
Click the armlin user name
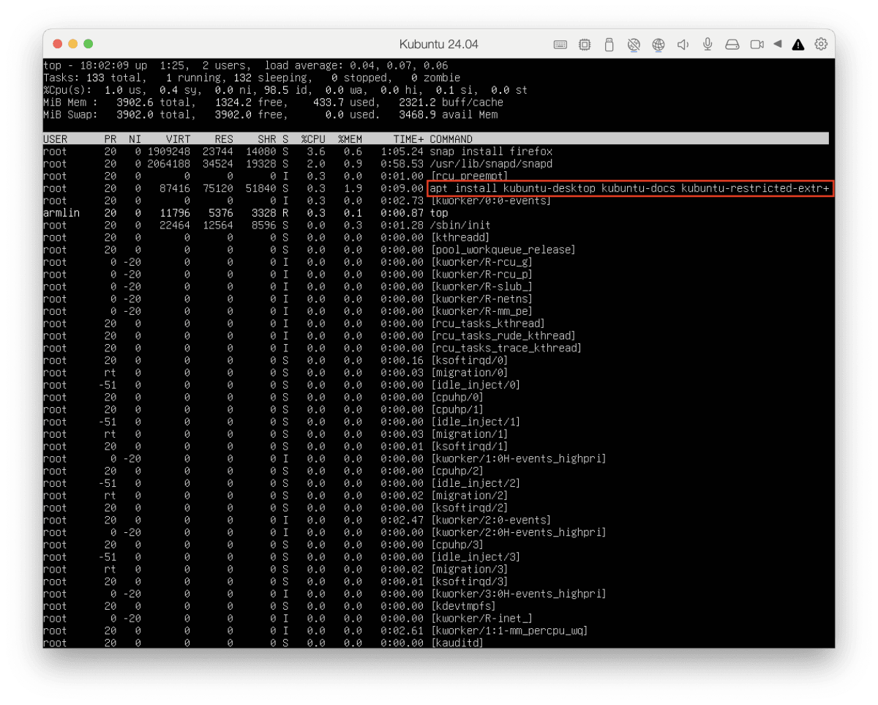pos(61,213)
